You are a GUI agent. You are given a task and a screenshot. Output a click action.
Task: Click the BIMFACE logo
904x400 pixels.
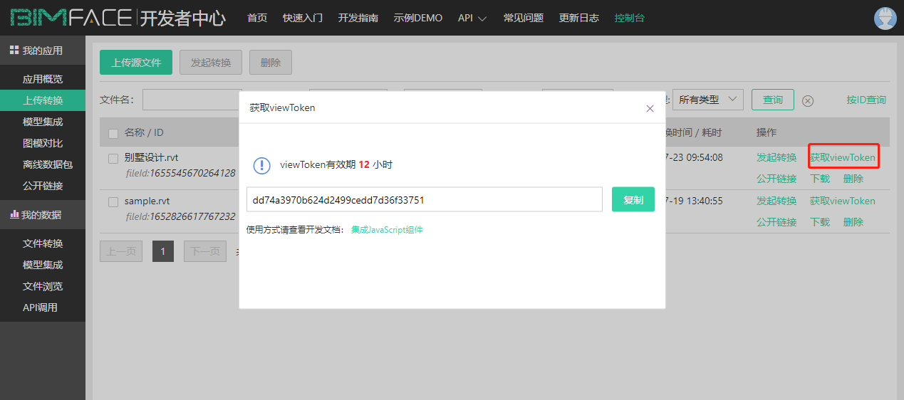click(x=71, y=18)
